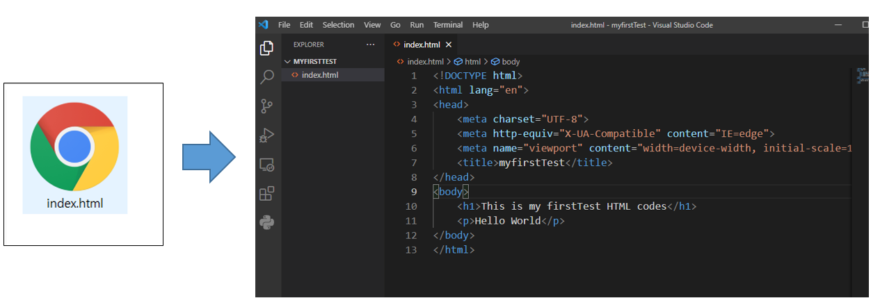Click the code minimap preview
The height and width of the screenshot is (305, 880).
[x=863, y=76]
